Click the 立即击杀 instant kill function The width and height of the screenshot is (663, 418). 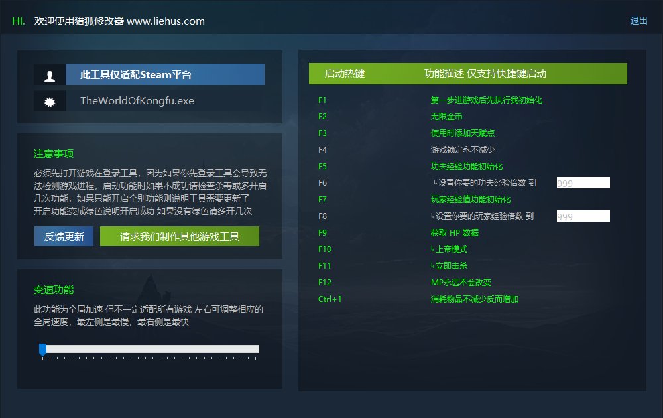[x=449, y=265]
